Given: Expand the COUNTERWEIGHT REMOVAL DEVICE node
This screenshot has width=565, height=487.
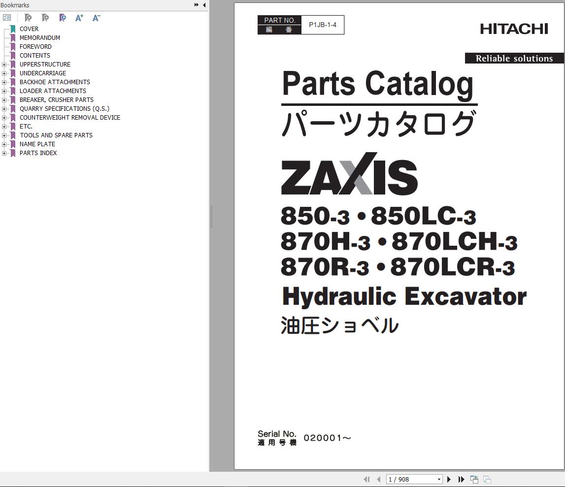Looking at the screenshot, I should point(4,118).
